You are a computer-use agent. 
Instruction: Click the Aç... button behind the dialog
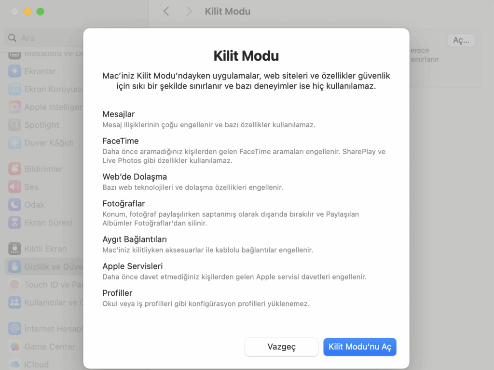(461, 40)
